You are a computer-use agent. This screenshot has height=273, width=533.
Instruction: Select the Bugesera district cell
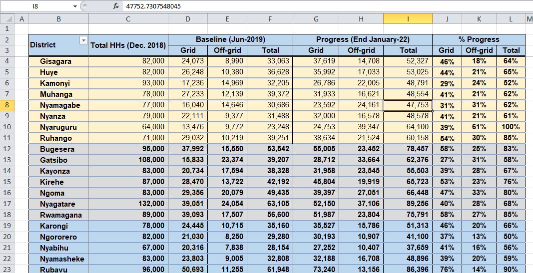(58, 149)
